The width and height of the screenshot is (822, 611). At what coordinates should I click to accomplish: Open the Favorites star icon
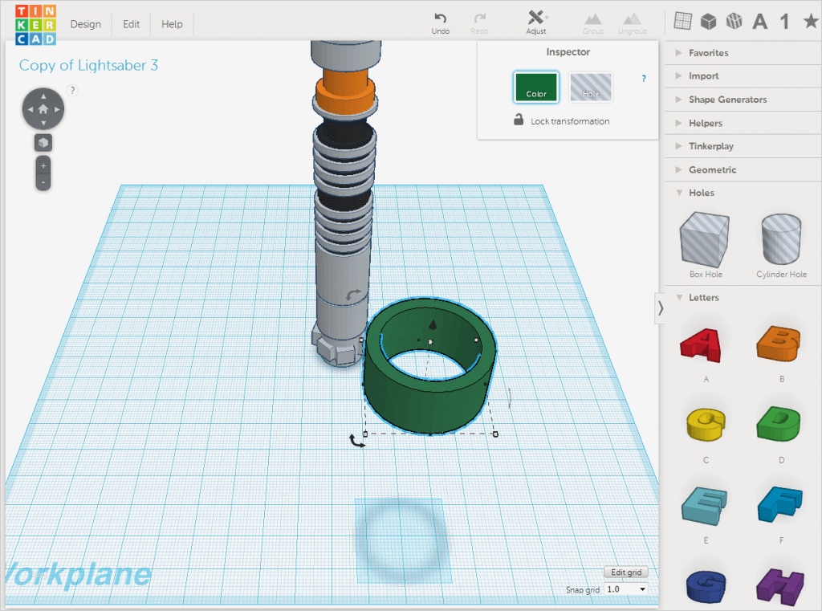coord(812,22)
